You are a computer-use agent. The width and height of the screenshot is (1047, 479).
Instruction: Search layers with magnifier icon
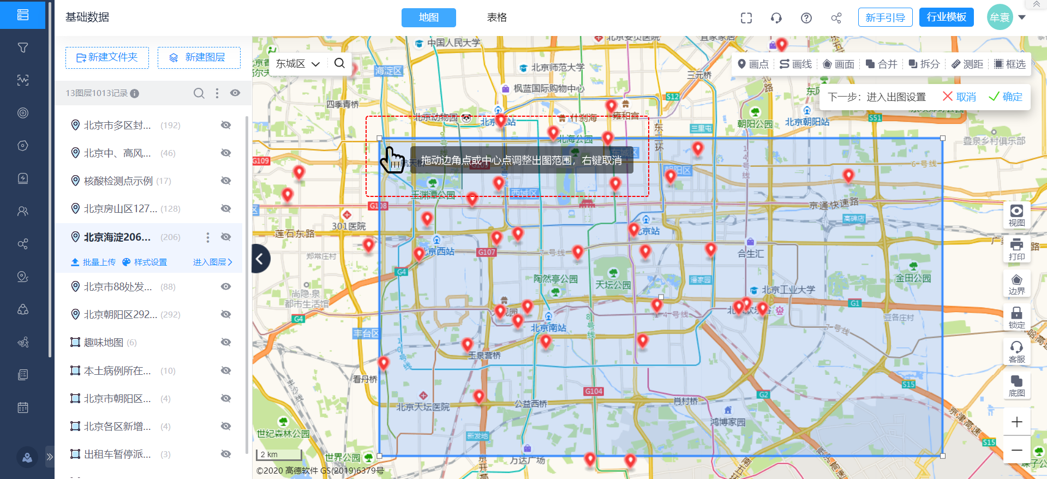[199, 93]
